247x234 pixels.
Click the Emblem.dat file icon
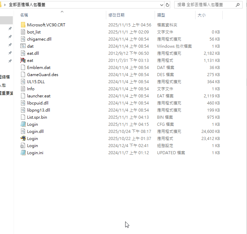pyautogui.click(x=23, y=67)
